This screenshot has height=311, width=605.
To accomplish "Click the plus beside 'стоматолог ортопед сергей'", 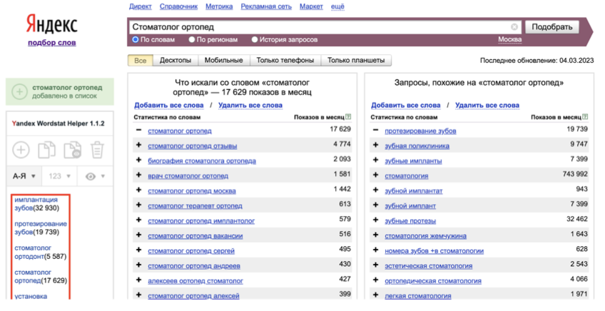I will pyautogui.click(x=139, y=250).
